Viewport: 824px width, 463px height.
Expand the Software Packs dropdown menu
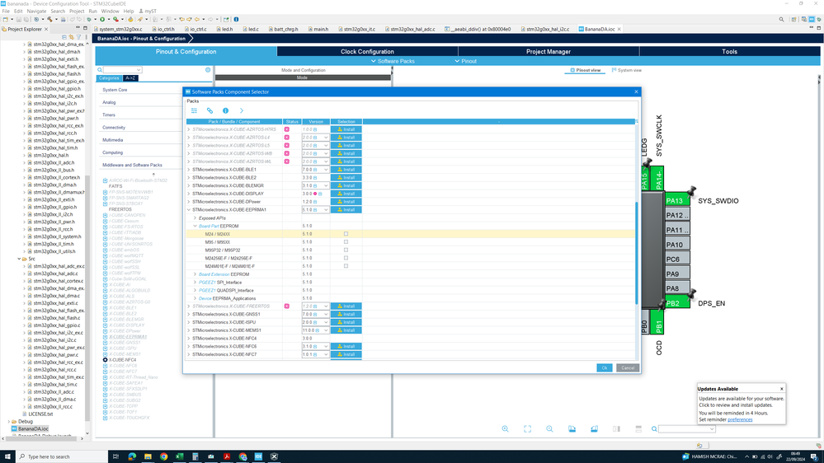pos(393,61)
